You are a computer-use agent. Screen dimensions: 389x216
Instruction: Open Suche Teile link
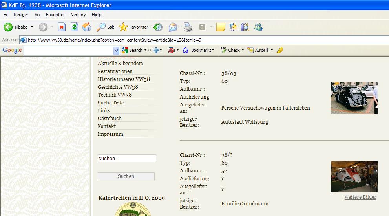[111, 103]
